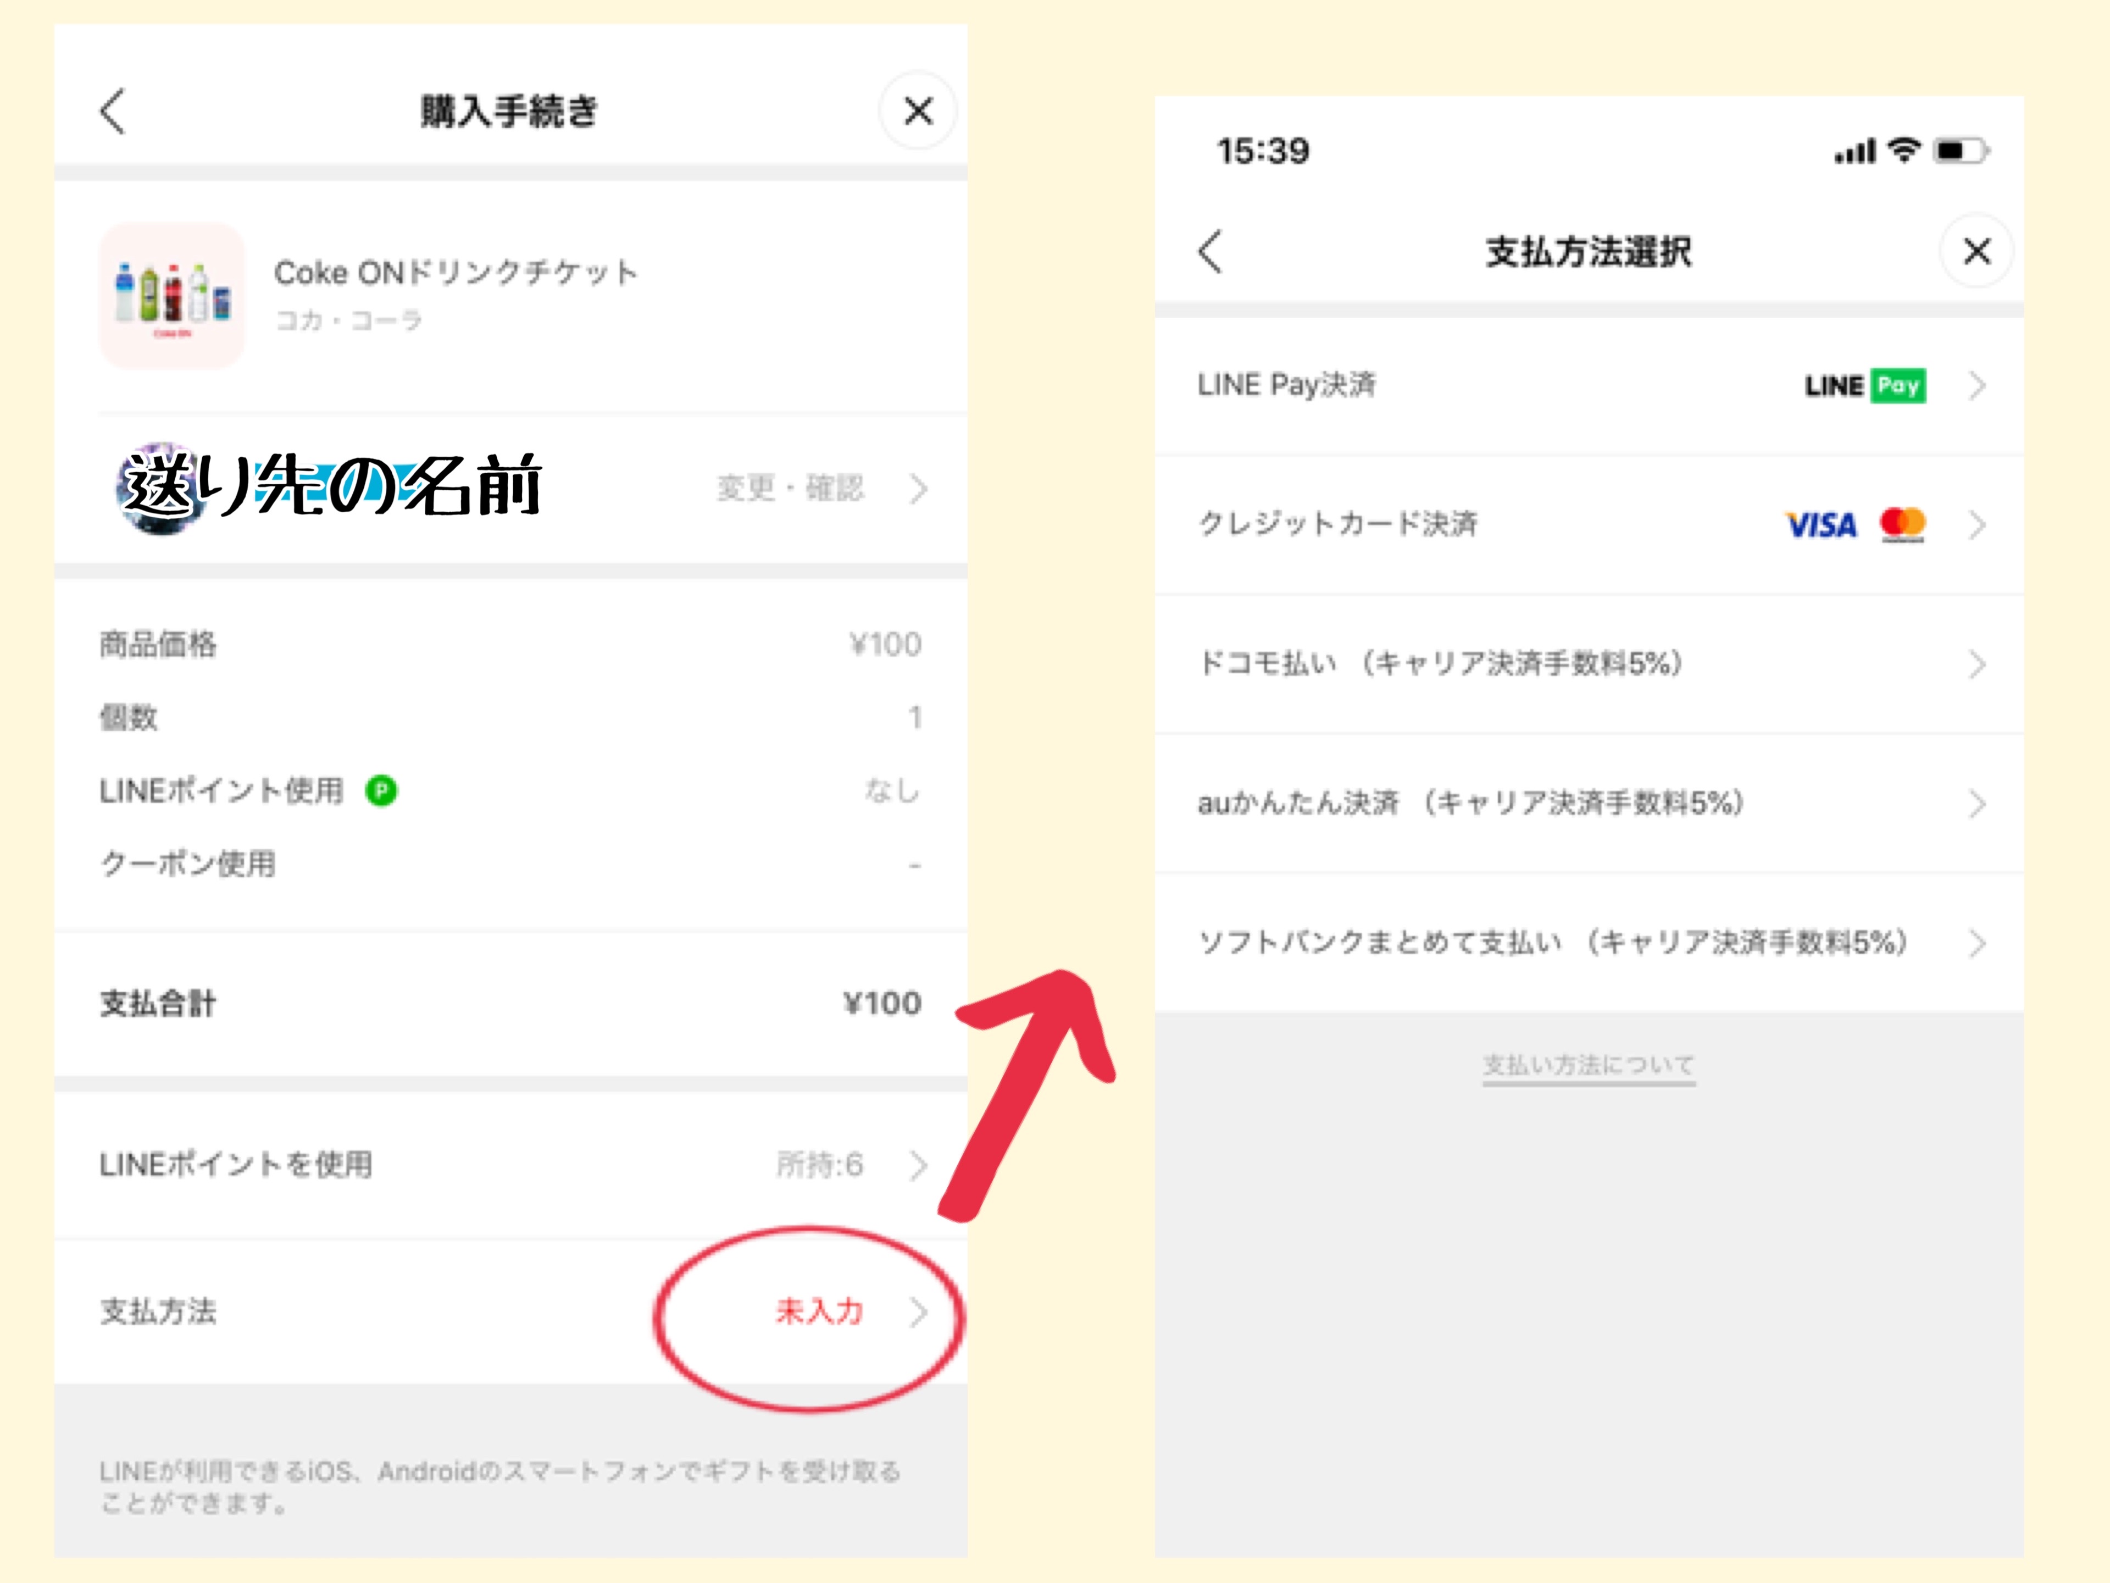Open 変更・確認 for the recipient
Screen dimensions: 2110x1583
tap(790, 489)
